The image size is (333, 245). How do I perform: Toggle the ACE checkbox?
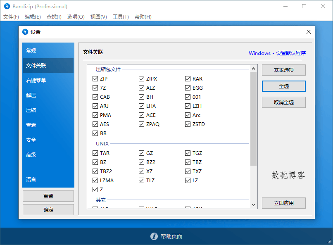pyautogui.click(x=141, y=115)
